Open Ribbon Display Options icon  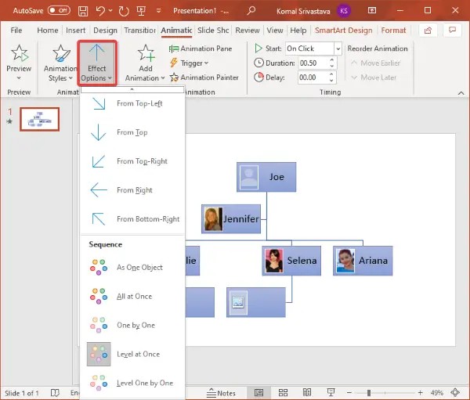pos(372,11)
